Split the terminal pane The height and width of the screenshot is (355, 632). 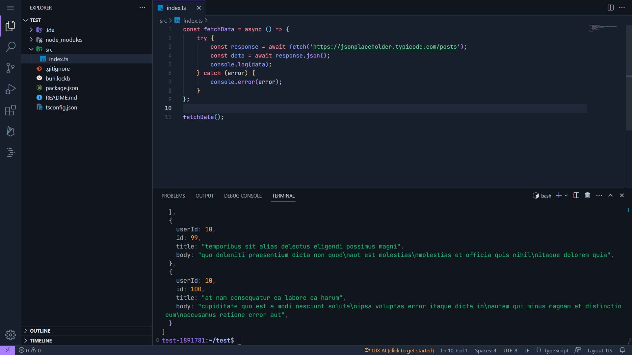click(576, 196)
